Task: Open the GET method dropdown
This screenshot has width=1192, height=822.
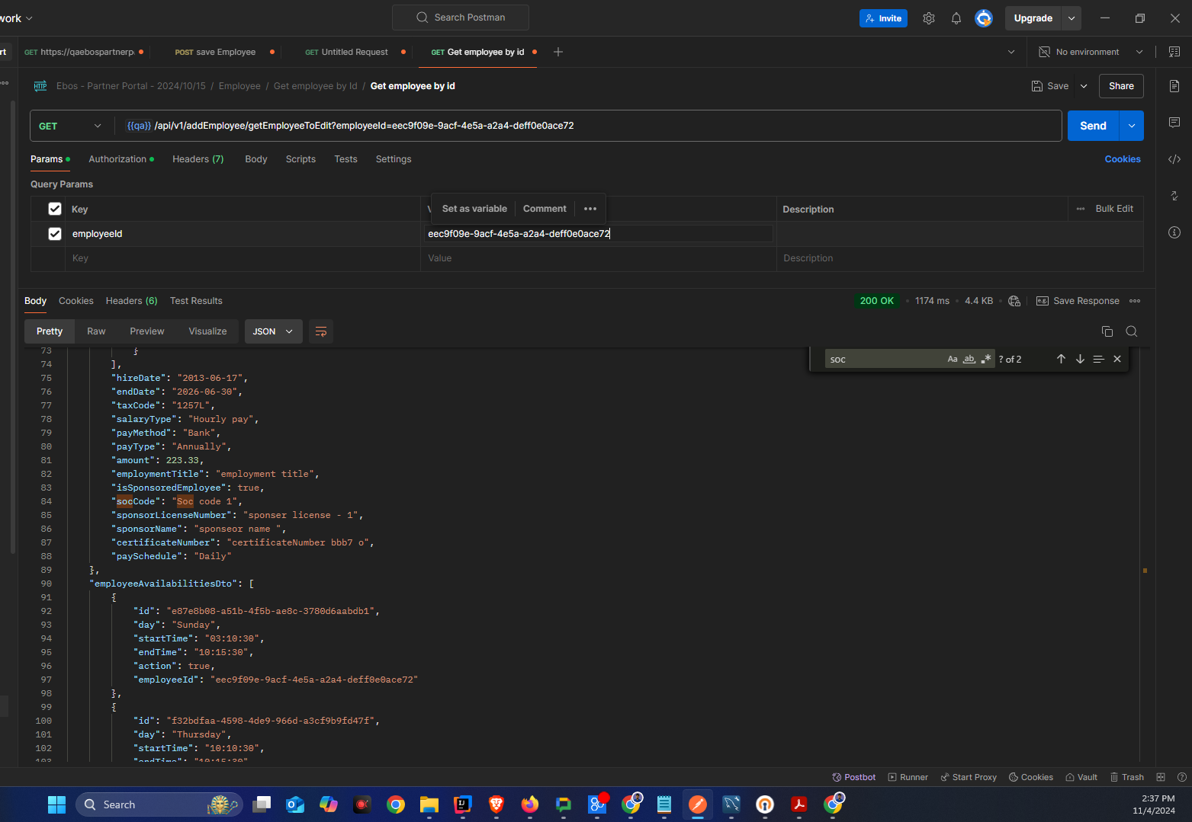Action: coord(70,126)
